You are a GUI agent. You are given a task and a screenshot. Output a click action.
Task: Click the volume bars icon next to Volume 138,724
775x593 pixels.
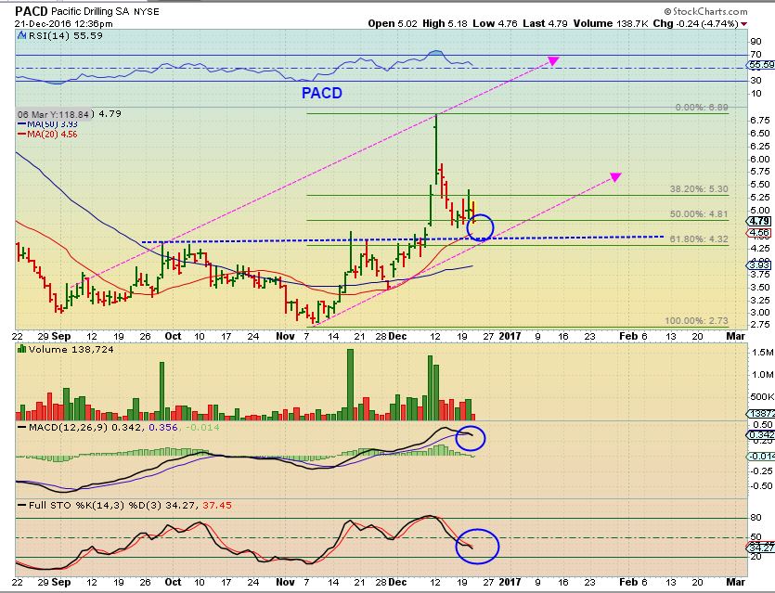pos(21,349)
